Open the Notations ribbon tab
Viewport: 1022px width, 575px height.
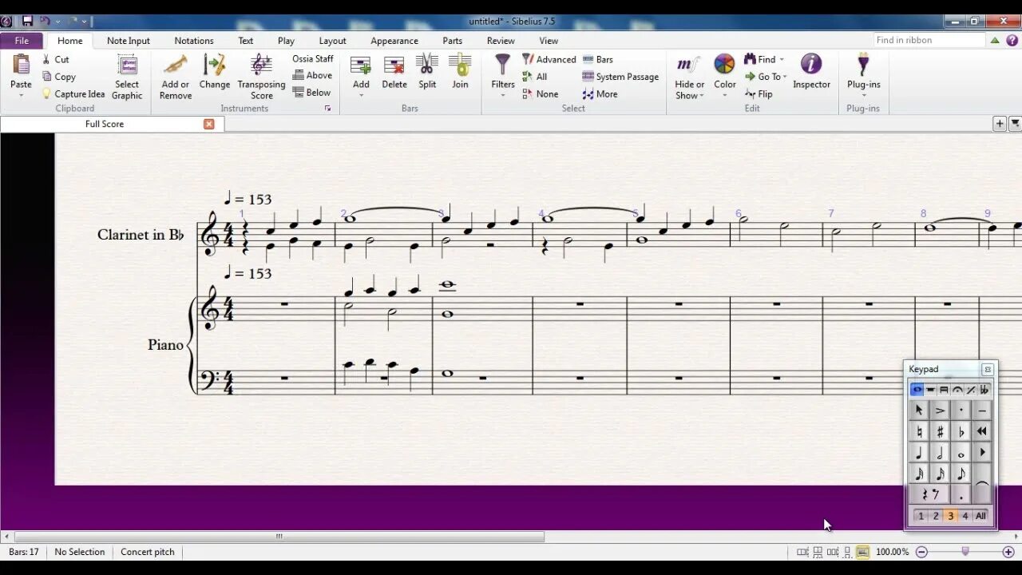point(194,41)
